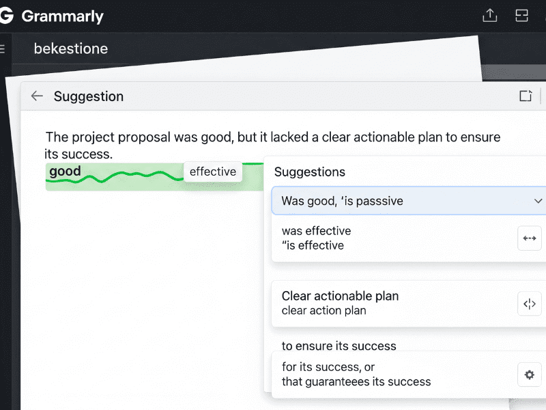The height and width of the screenshot is (410, 546).
Task: Apply the 'was effective' swap arrow icon
Action: point(530,238)
